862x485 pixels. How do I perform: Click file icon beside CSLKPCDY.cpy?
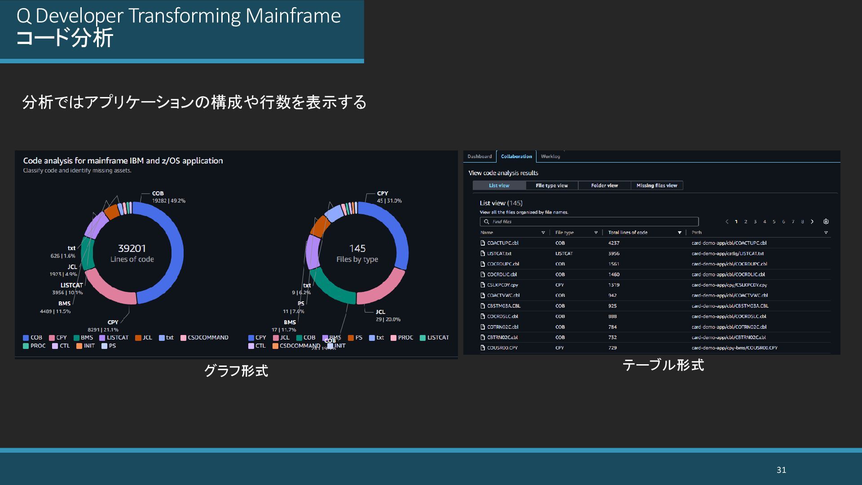pos(483,285)
